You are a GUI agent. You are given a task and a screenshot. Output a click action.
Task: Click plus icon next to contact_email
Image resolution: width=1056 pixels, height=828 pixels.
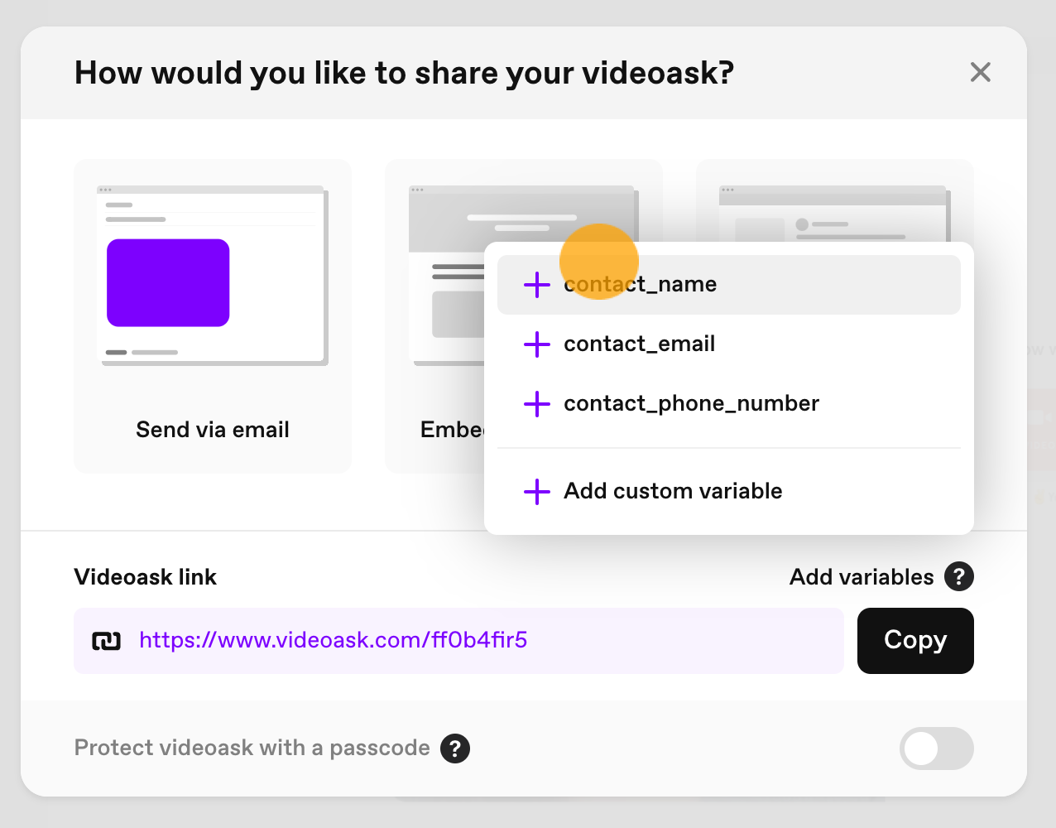pyautogui.click(x=537, y=344)
